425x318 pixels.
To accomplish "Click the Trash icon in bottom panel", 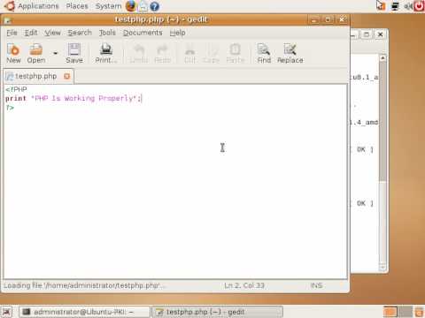I will [419, 312].
